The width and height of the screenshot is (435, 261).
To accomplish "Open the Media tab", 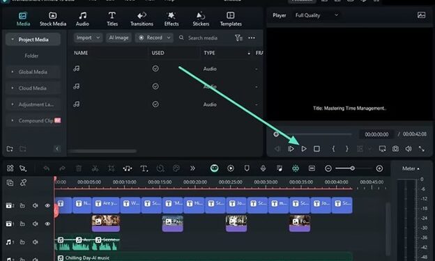I will [23, 19].
